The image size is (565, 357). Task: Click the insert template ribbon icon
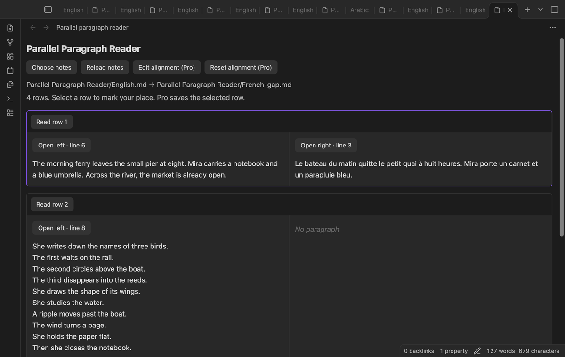tap(10, 85)
